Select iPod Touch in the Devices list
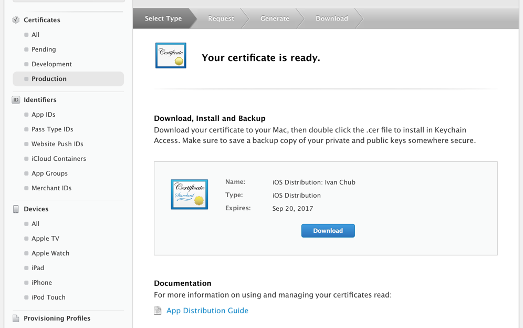Screen dimensions: 523x328 tap(48, 297)
